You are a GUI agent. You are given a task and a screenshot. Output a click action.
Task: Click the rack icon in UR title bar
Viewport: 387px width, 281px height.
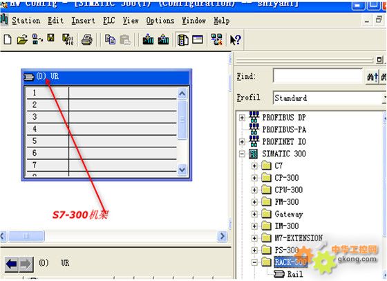(28, 77)
